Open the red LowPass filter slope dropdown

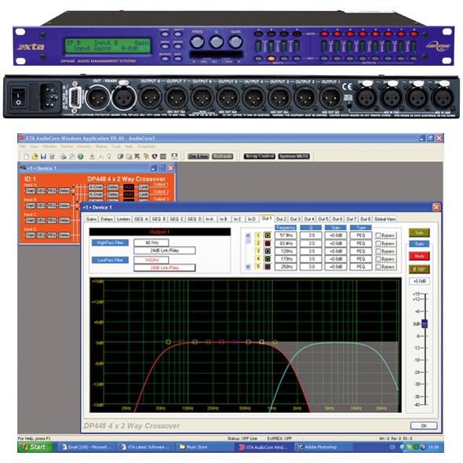[165, 267]
